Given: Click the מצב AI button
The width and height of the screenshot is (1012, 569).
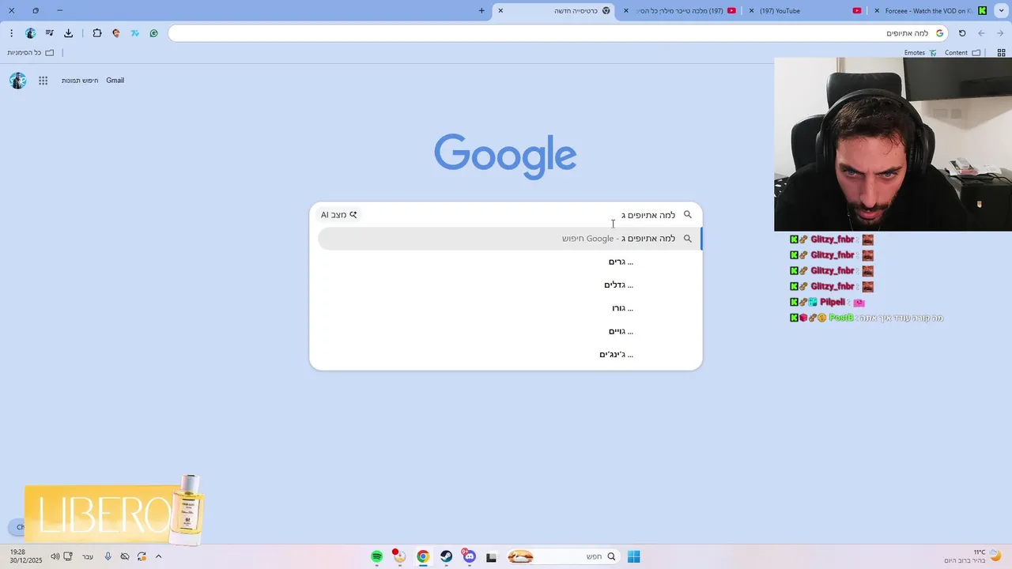Looking at the screenshot, I should (339, 215).
